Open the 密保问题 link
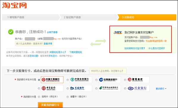Screen dimensions: 178x108 [x=34, y=56]
